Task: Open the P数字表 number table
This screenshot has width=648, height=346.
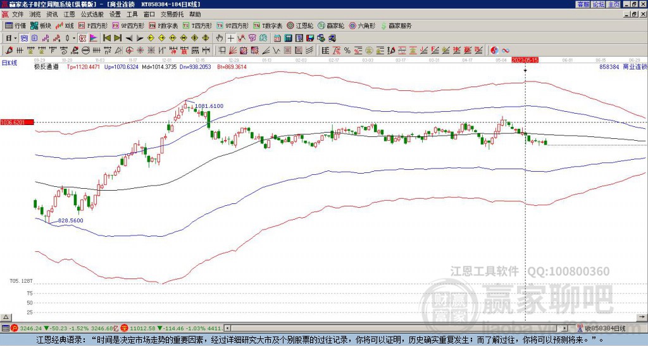Action: coord(163,25)
